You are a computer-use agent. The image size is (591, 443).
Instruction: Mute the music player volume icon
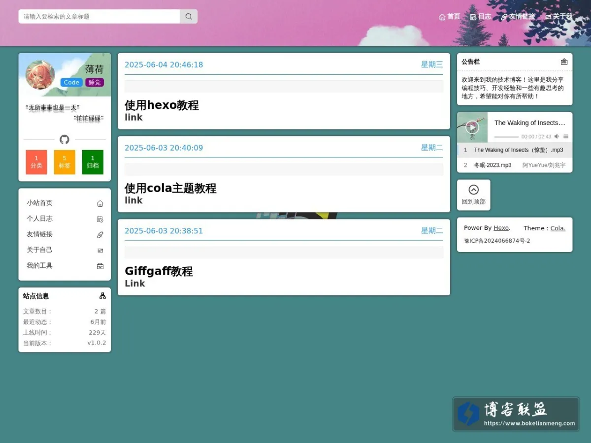557,136
